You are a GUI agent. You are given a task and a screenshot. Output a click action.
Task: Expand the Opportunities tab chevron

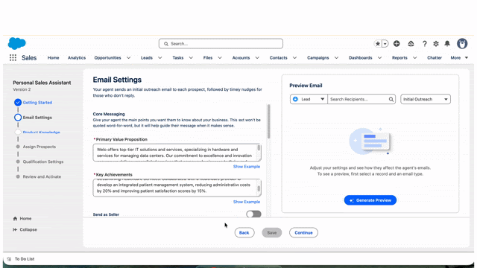pos(128,58)
